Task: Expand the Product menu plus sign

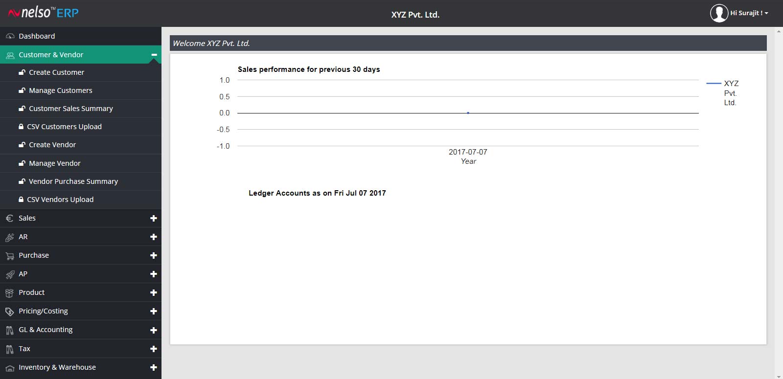Action: click(154, 292)
